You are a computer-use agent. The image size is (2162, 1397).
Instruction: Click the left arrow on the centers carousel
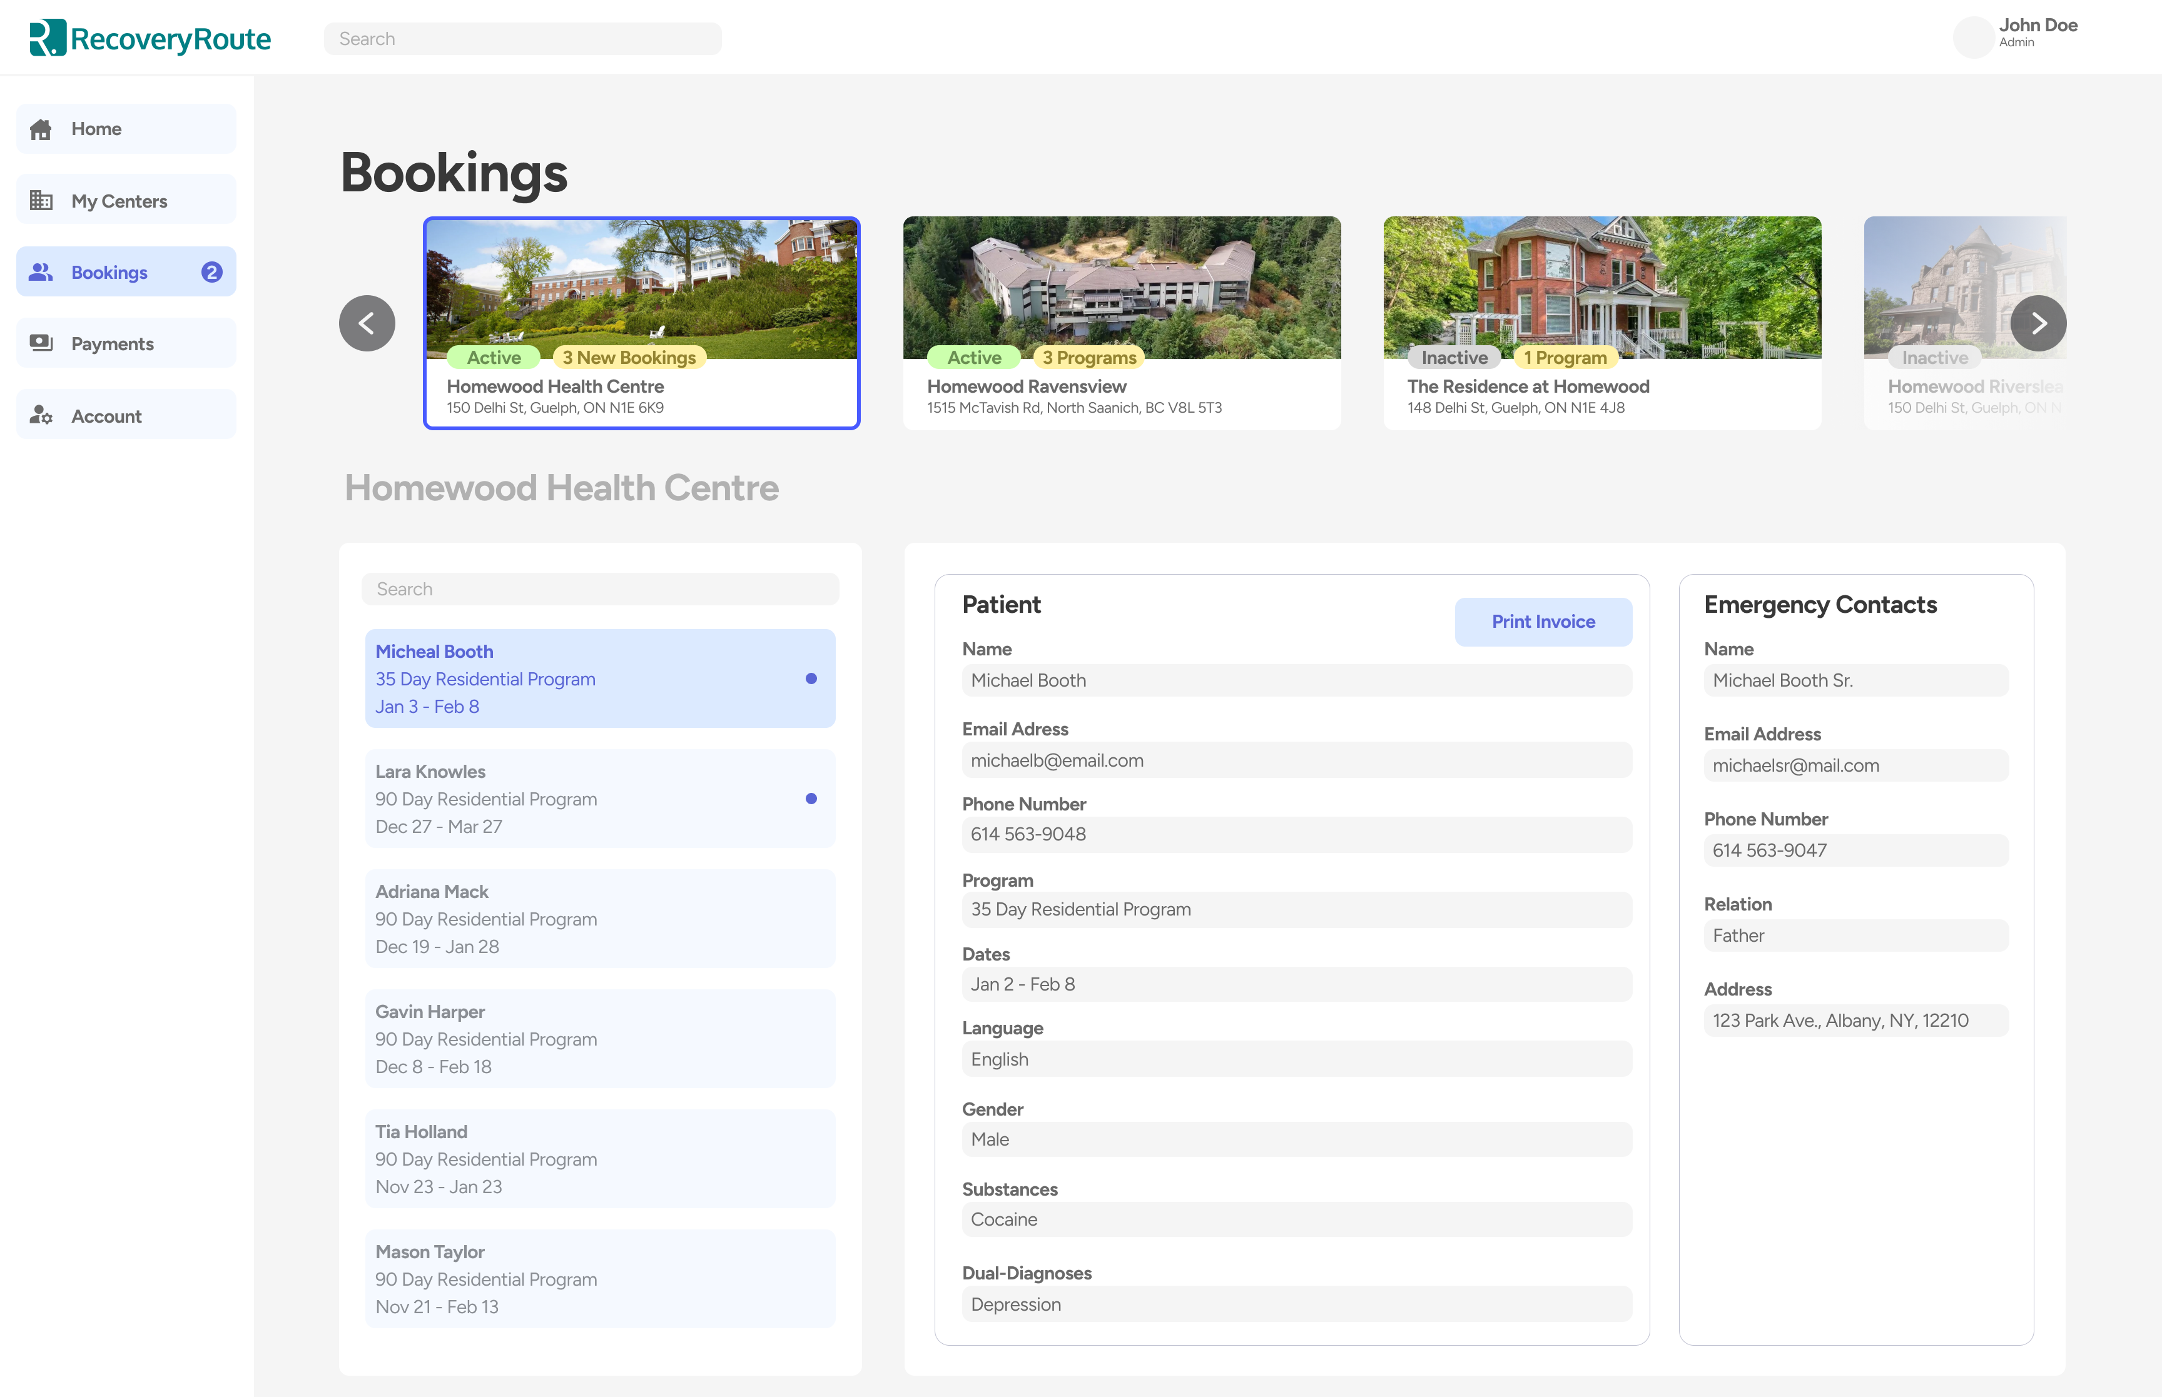click(x=367, y=322)
